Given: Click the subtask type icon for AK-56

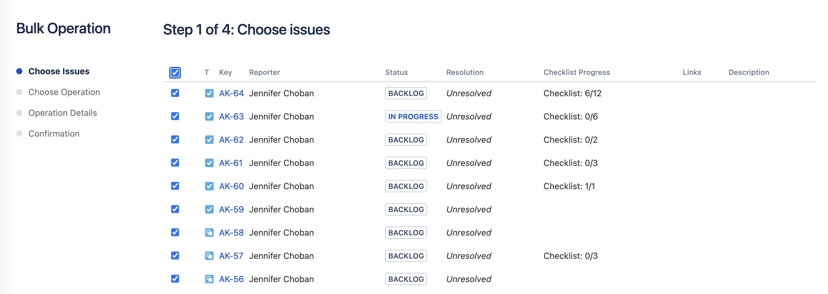Looking at the screenshot, I should pyautogui.click(x=209, y=279).
